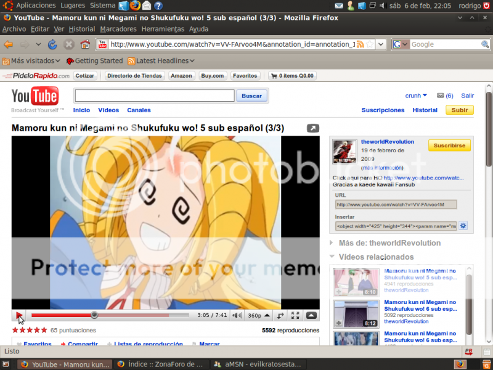
Task: Expand Más de: theworldRevolution section
Action: click(332, 243)
